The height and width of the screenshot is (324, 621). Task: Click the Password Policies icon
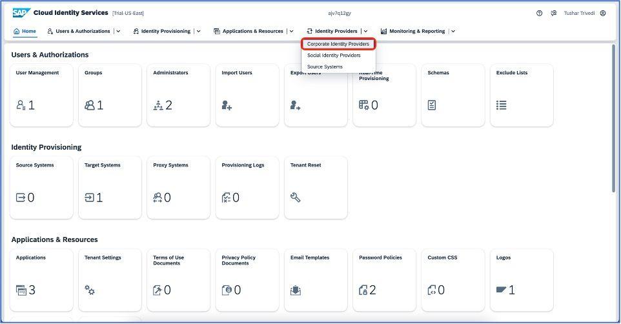point(363,290)
